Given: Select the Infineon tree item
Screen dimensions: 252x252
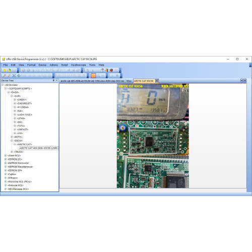Looking at the screenshot, I should click(x=13, y=178).
